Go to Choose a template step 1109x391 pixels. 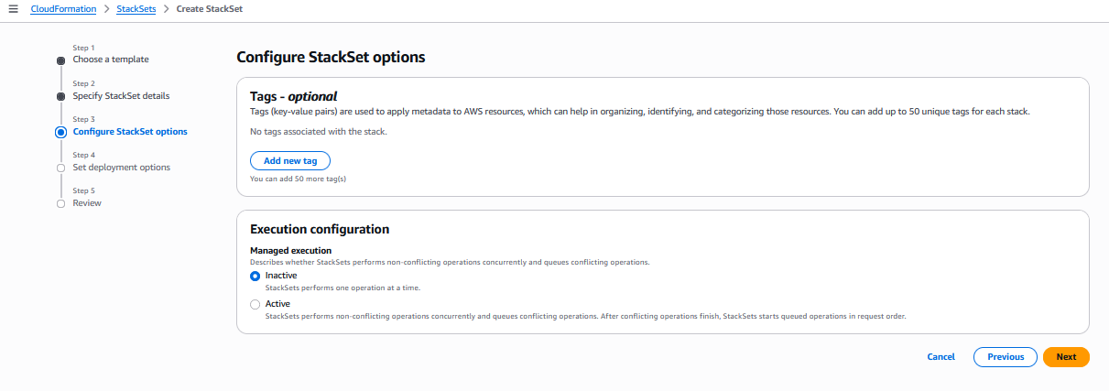click(111, 60)
